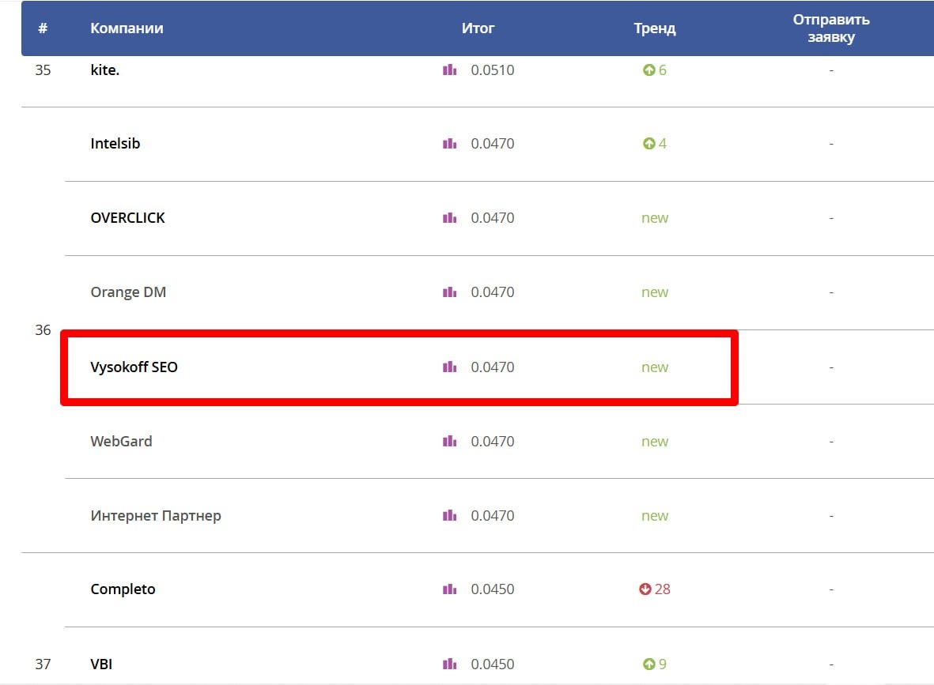Open bar chart icon in Intelsib row
934x685 pixels.
pyautogui.click(x=450, y=144)
